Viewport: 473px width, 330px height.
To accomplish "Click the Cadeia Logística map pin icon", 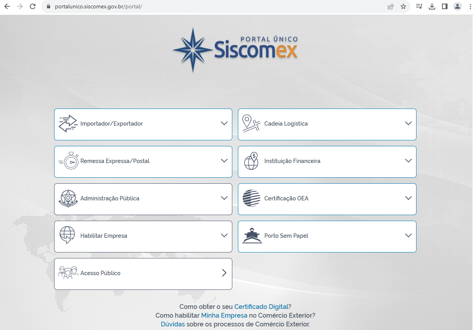I will tap(251, 124).
